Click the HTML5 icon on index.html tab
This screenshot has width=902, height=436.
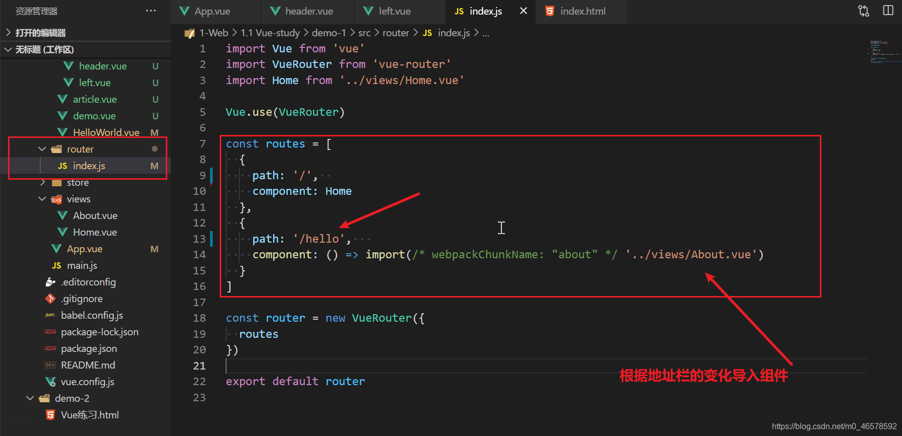coord(550,11)
